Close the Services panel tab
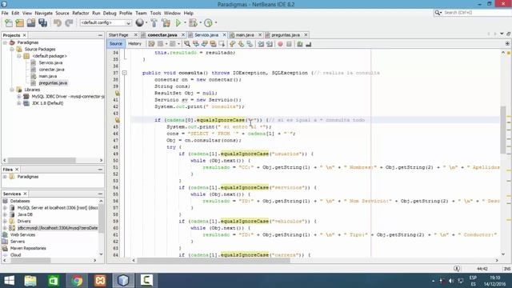Image resolution: width=512 pixels, height=288 pixels. (x=25, y=194)
